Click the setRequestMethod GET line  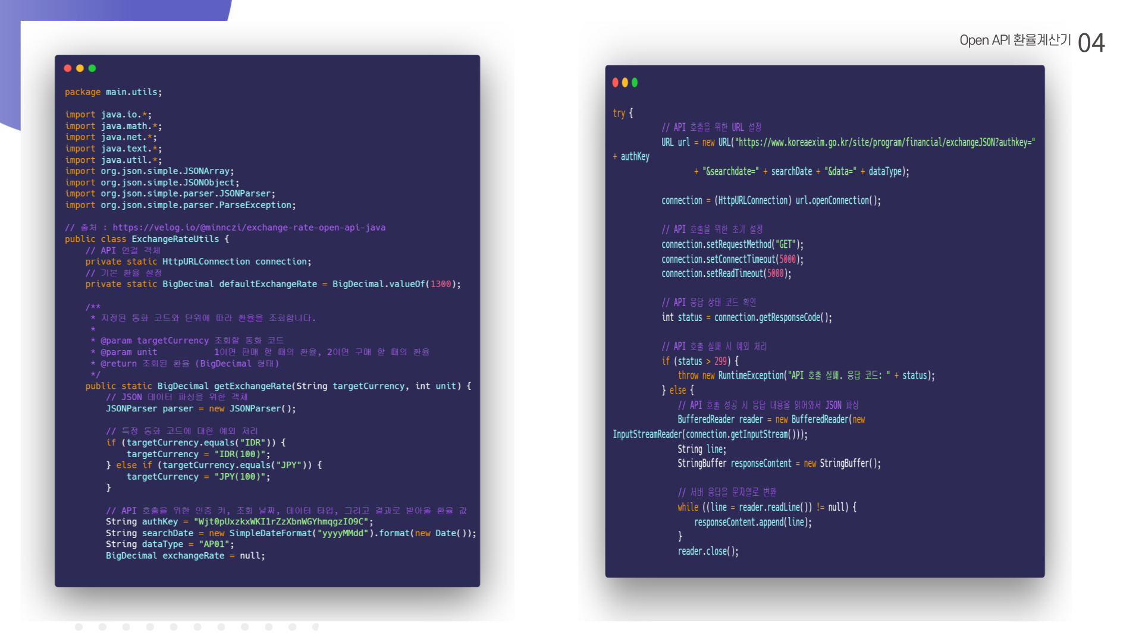[732, 245]
